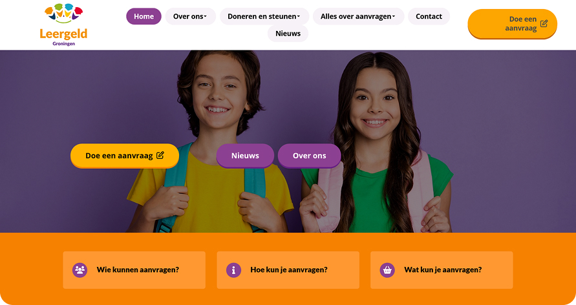
Task: Click the orange Doe een aanvraag header button
Action: pyautogui.click(x=513, y=24)
